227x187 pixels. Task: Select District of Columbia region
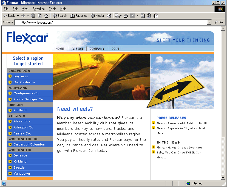click(x=30, y=144)
